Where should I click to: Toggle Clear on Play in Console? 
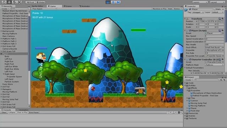point(22,112)
